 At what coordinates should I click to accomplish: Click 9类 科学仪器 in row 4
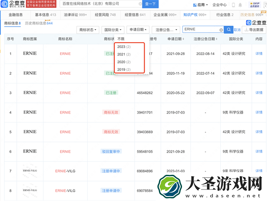[x=233, y=112]
